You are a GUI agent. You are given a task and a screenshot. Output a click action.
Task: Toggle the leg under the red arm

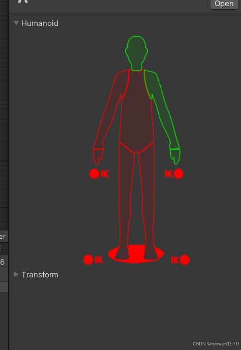(125, 201)
